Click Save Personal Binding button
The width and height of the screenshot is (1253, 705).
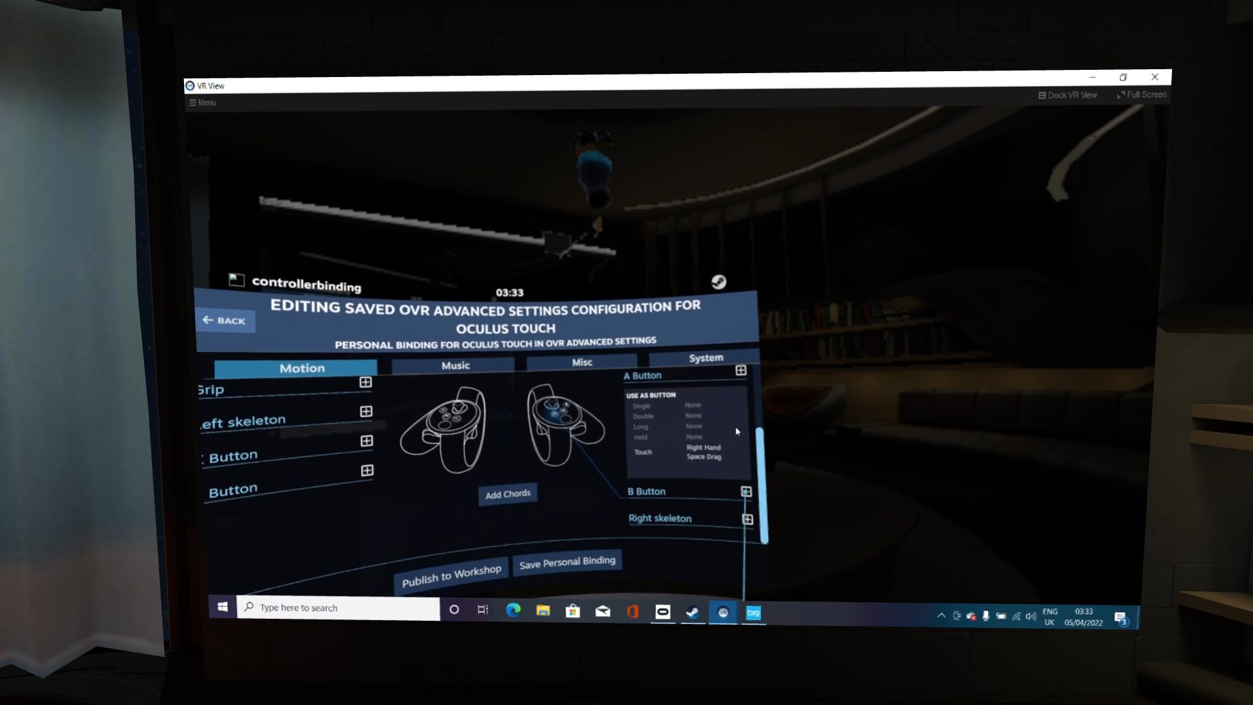[566, 562]
